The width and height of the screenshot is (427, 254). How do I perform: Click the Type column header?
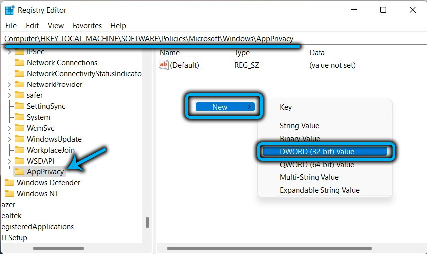pos(242,52)
